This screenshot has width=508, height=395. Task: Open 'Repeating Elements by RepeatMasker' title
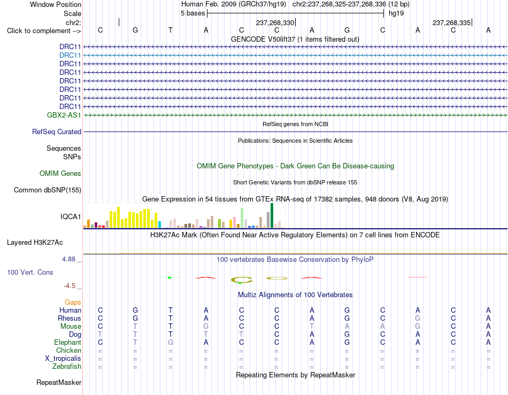pyautogui.click(x=296, y=375)
